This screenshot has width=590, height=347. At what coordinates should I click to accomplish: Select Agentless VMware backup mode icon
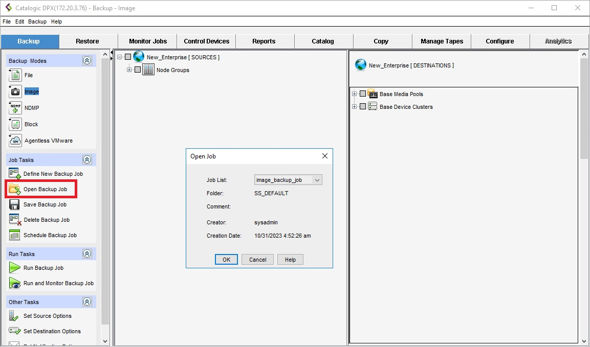pyautogui.click(x=15, y=141)
